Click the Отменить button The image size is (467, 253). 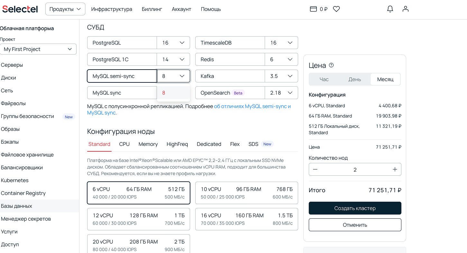[x=355, y=225]
